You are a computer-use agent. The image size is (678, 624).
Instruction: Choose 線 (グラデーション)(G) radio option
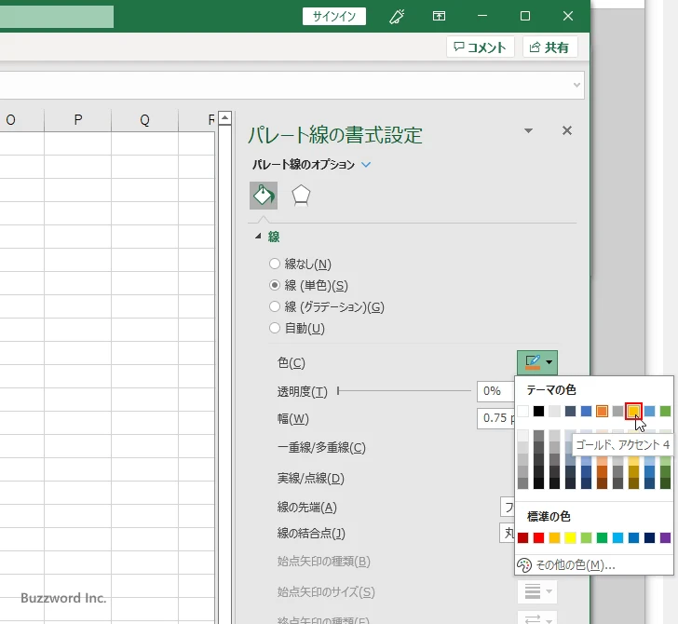coord(275,306)
